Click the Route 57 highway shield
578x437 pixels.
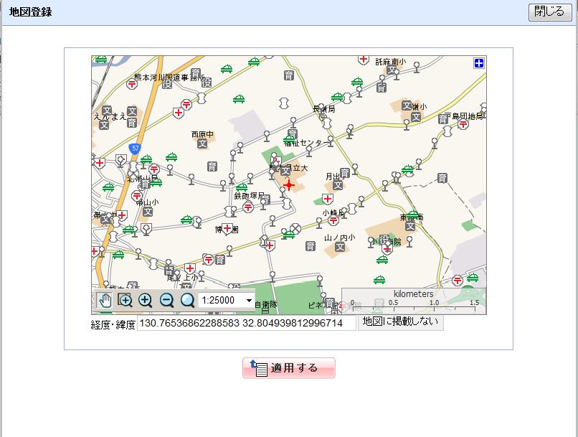(136, 149)
